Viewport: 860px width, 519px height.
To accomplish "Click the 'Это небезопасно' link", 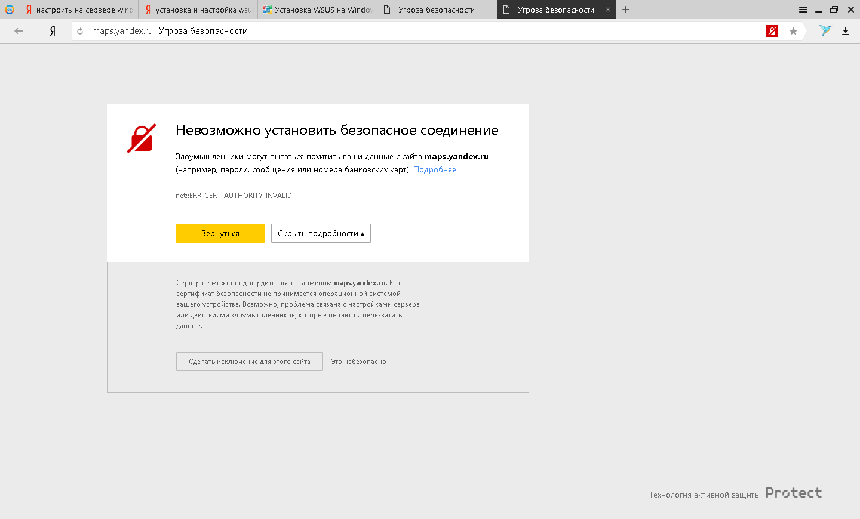I will point(358,362).
